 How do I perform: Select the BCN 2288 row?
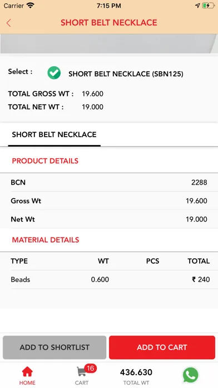[x=109, y=182]
